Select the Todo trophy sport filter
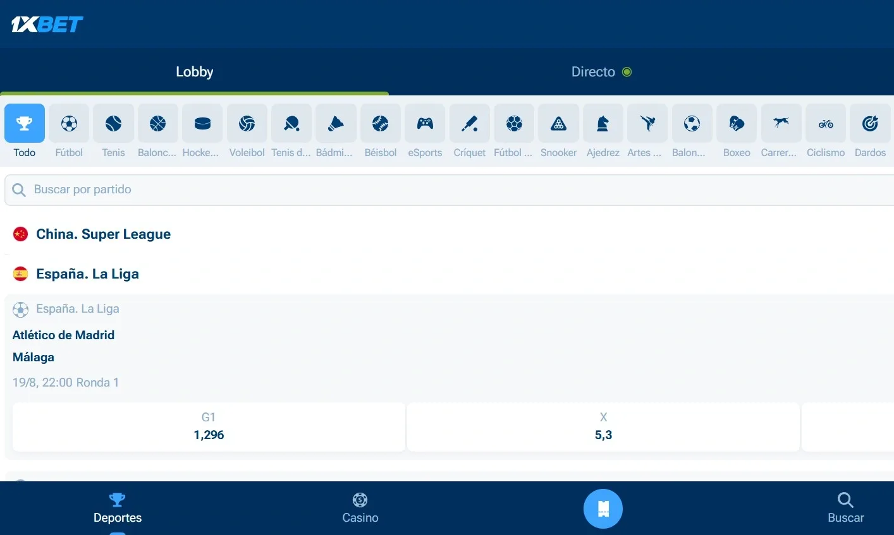Image resolution: width=894 pixels, height=535 pixels. [x=25, y=123]
